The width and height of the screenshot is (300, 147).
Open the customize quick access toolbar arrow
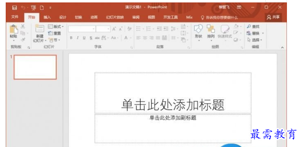50,8
